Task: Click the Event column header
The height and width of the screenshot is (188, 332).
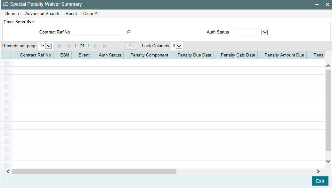Action: pos(82,55)
